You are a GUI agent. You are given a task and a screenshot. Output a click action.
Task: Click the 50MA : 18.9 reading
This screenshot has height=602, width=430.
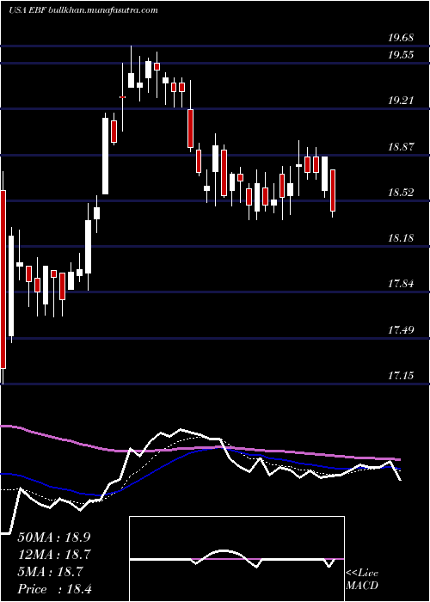coord(54,537)
